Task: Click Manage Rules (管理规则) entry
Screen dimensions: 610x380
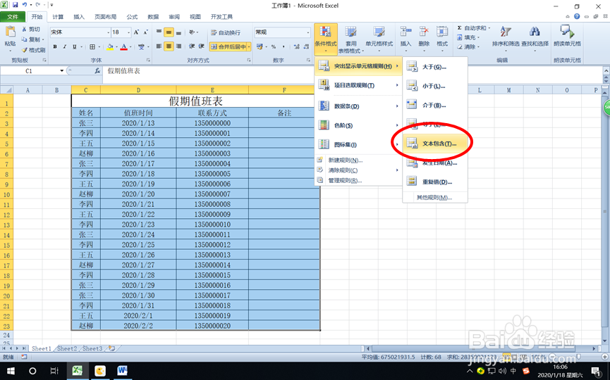Action: 358,180
